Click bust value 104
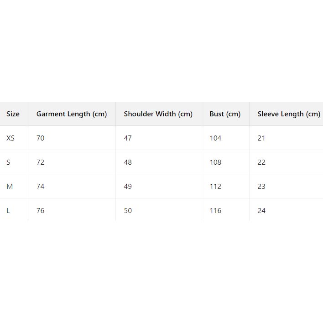The height and width of the screenshot is (323, 323). point(215,138)
